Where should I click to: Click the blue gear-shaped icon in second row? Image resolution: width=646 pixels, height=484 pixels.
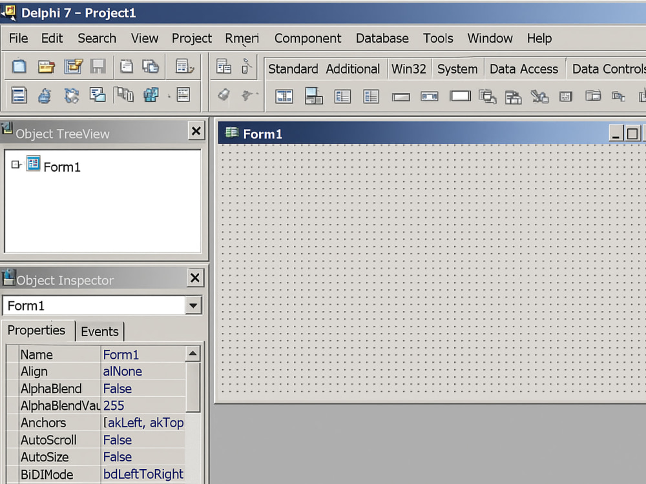(72, 96)
